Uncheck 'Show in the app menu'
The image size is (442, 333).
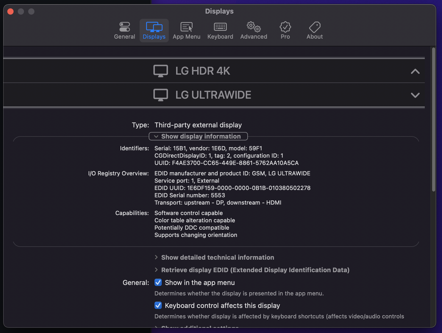tap(158, 282)
